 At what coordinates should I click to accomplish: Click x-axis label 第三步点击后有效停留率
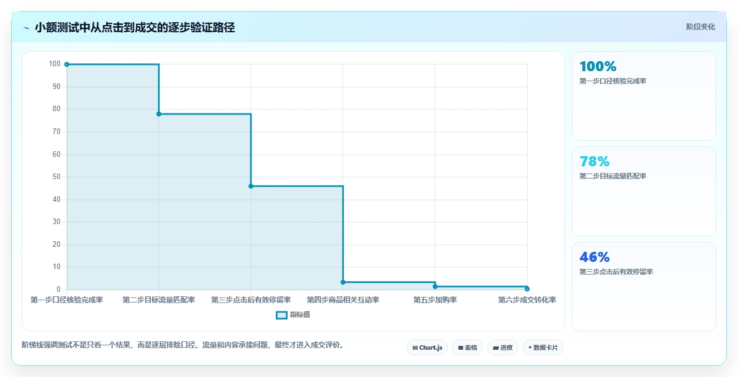(x=251, y=300)
